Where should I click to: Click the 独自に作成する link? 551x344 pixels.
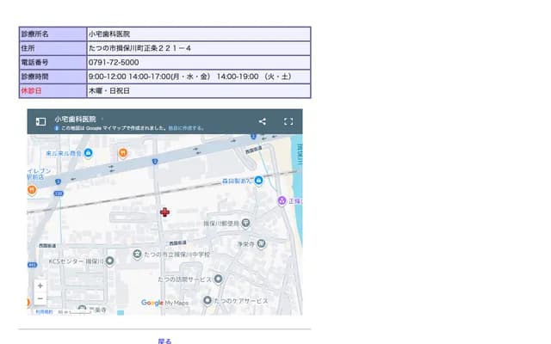coord(184,128)
